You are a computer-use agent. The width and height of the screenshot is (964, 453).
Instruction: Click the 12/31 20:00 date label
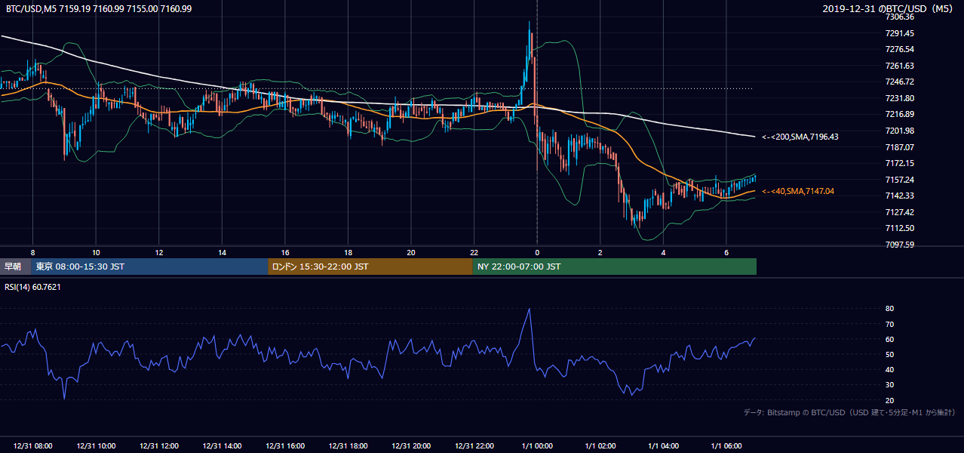pyautogui.click(x=411, y=446)
